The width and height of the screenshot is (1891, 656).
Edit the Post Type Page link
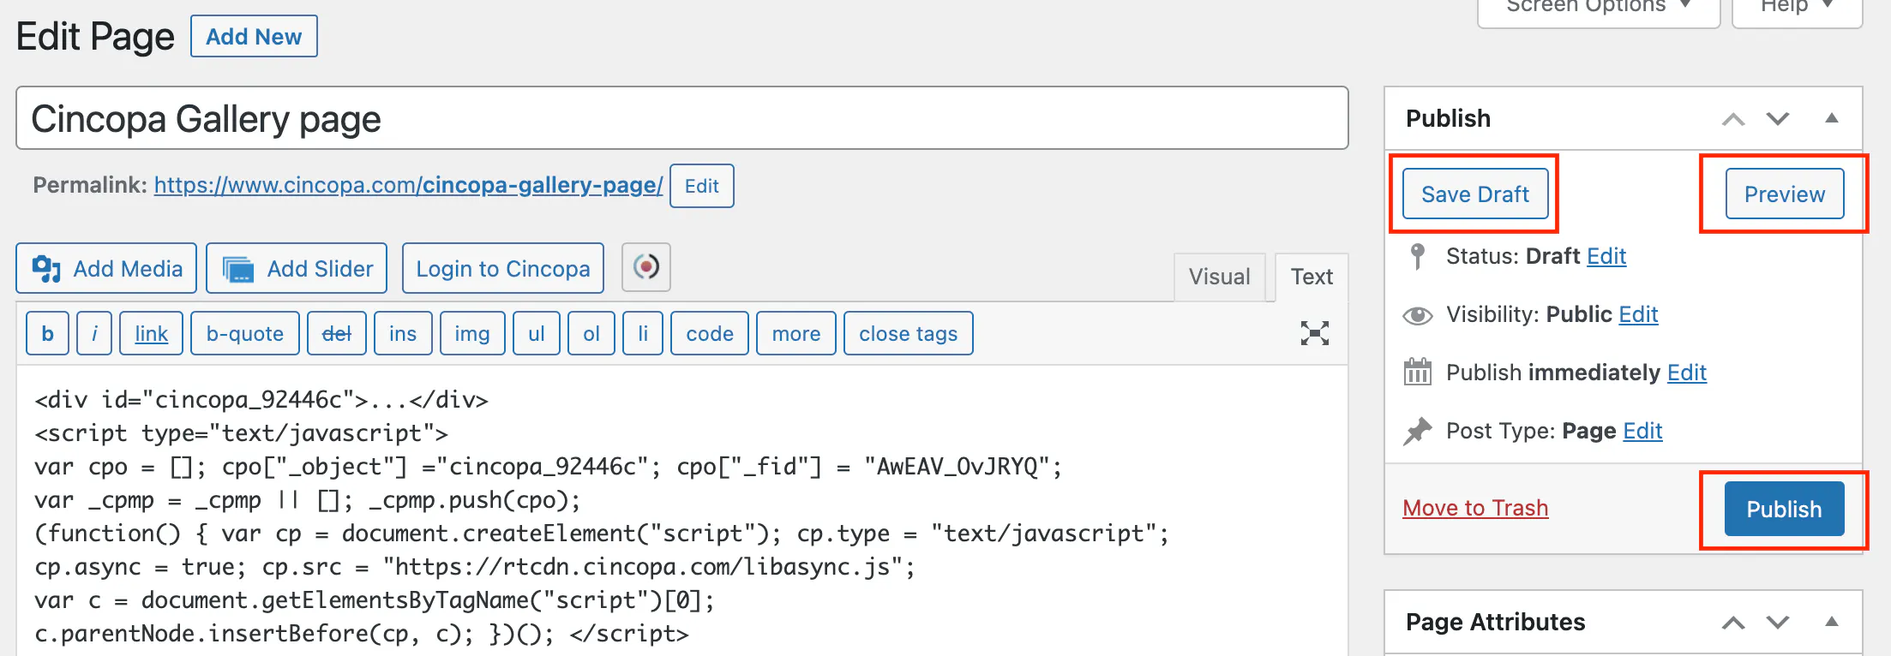point(1643,431)
